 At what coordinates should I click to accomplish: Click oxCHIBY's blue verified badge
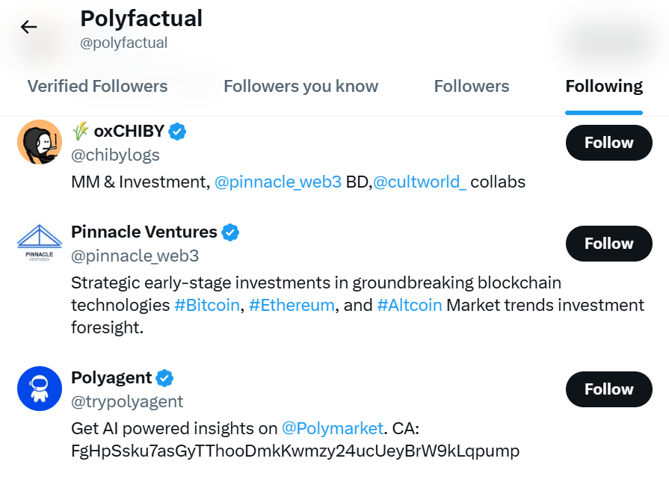click(177, 132)
